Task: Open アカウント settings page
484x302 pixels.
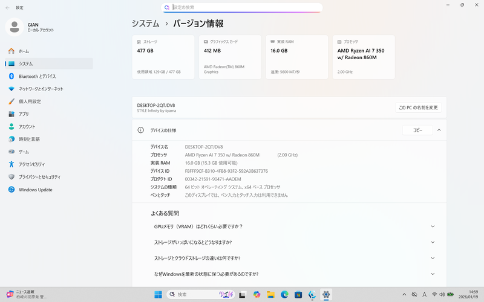Action: (x=49, y=127)
